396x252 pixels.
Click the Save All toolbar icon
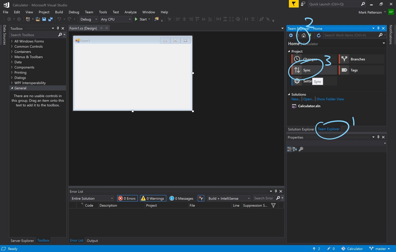coord(50,19)
